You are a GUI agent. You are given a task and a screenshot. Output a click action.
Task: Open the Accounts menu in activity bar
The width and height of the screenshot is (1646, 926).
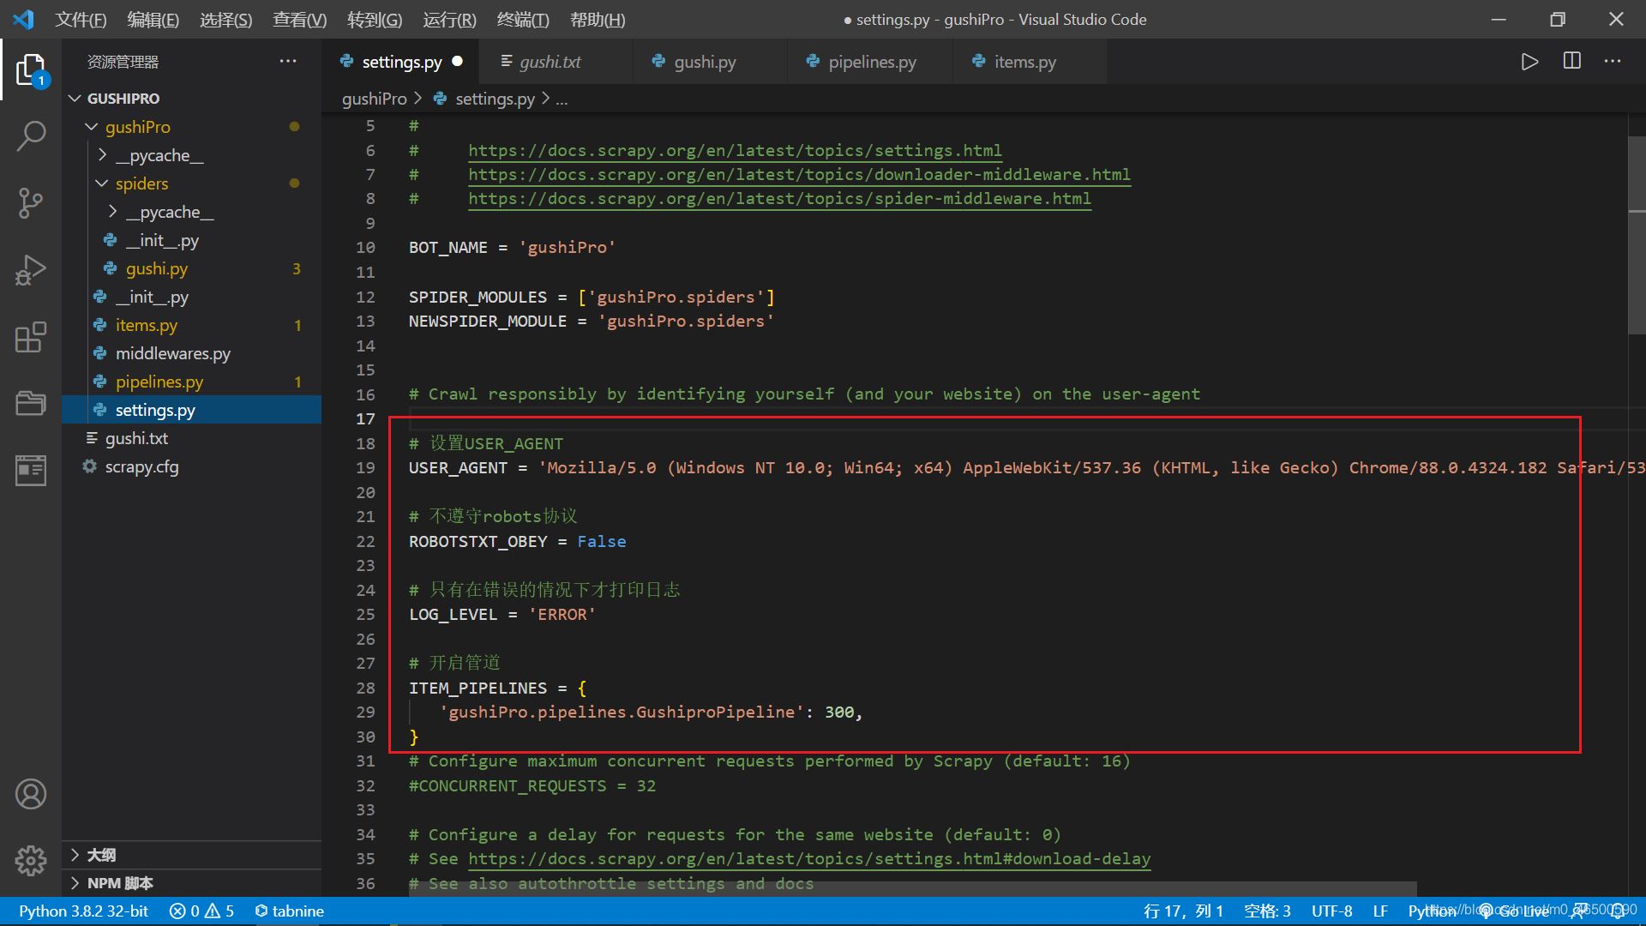[31, 794]
